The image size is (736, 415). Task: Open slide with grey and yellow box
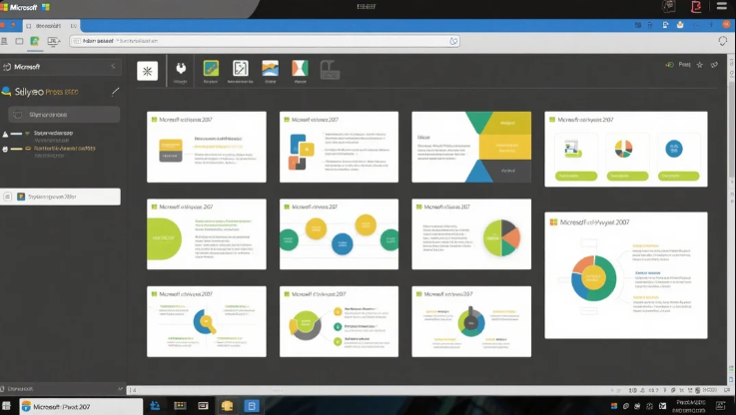[x=207, y=147]
